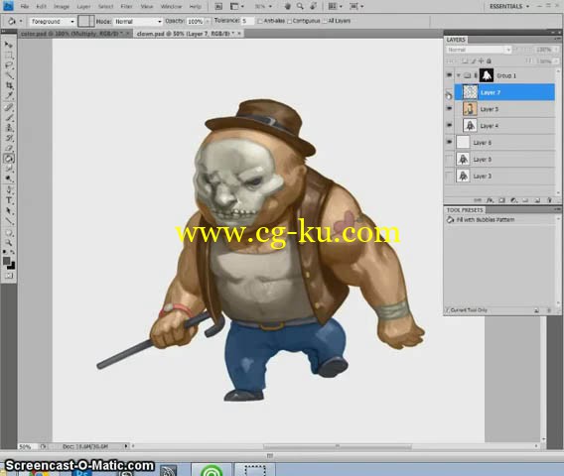Open the Foreground fill source dropdown
This screenshot has width=564, height=476.
click(53, 22)
